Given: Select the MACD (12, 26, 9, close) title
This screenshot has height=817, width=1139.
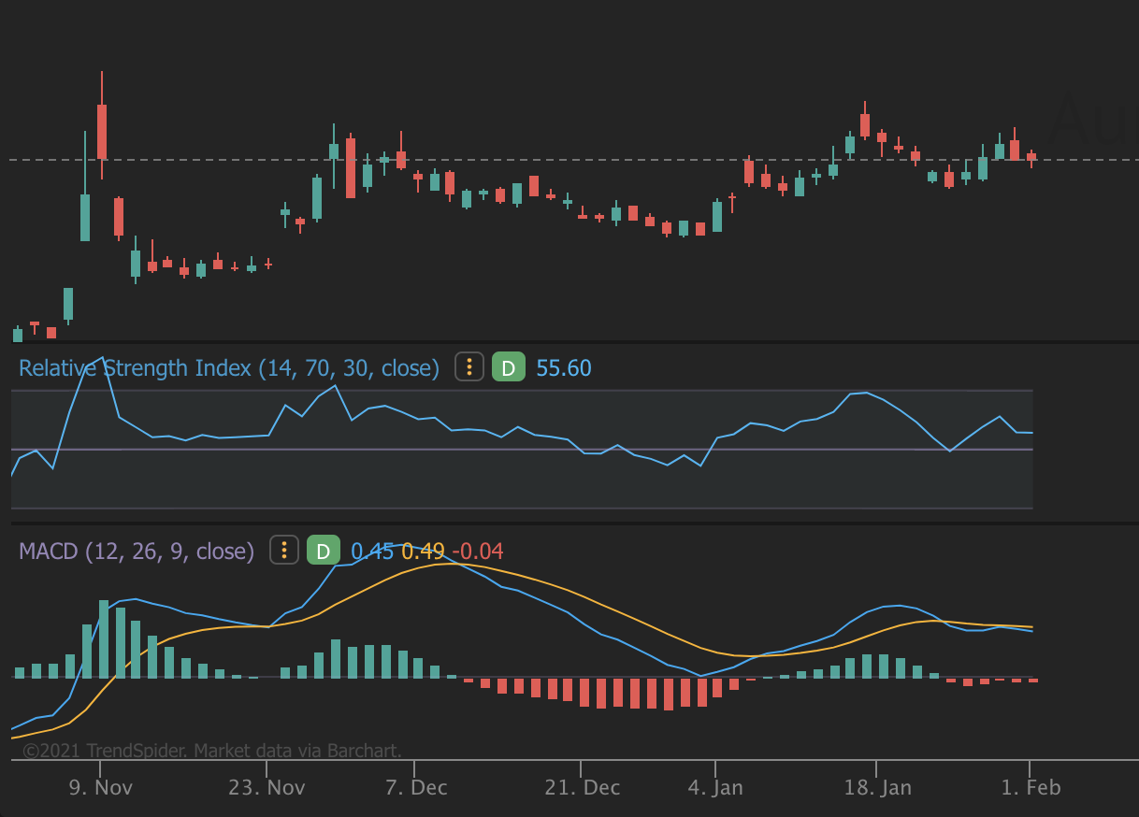Looking at the screenshot, I should point(137,552).
